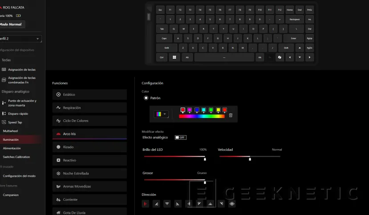This screenshot has height=215, width=369.
Task: Delete color stop with trash icon
Action: pyautogui.click(x=231, y=115)
